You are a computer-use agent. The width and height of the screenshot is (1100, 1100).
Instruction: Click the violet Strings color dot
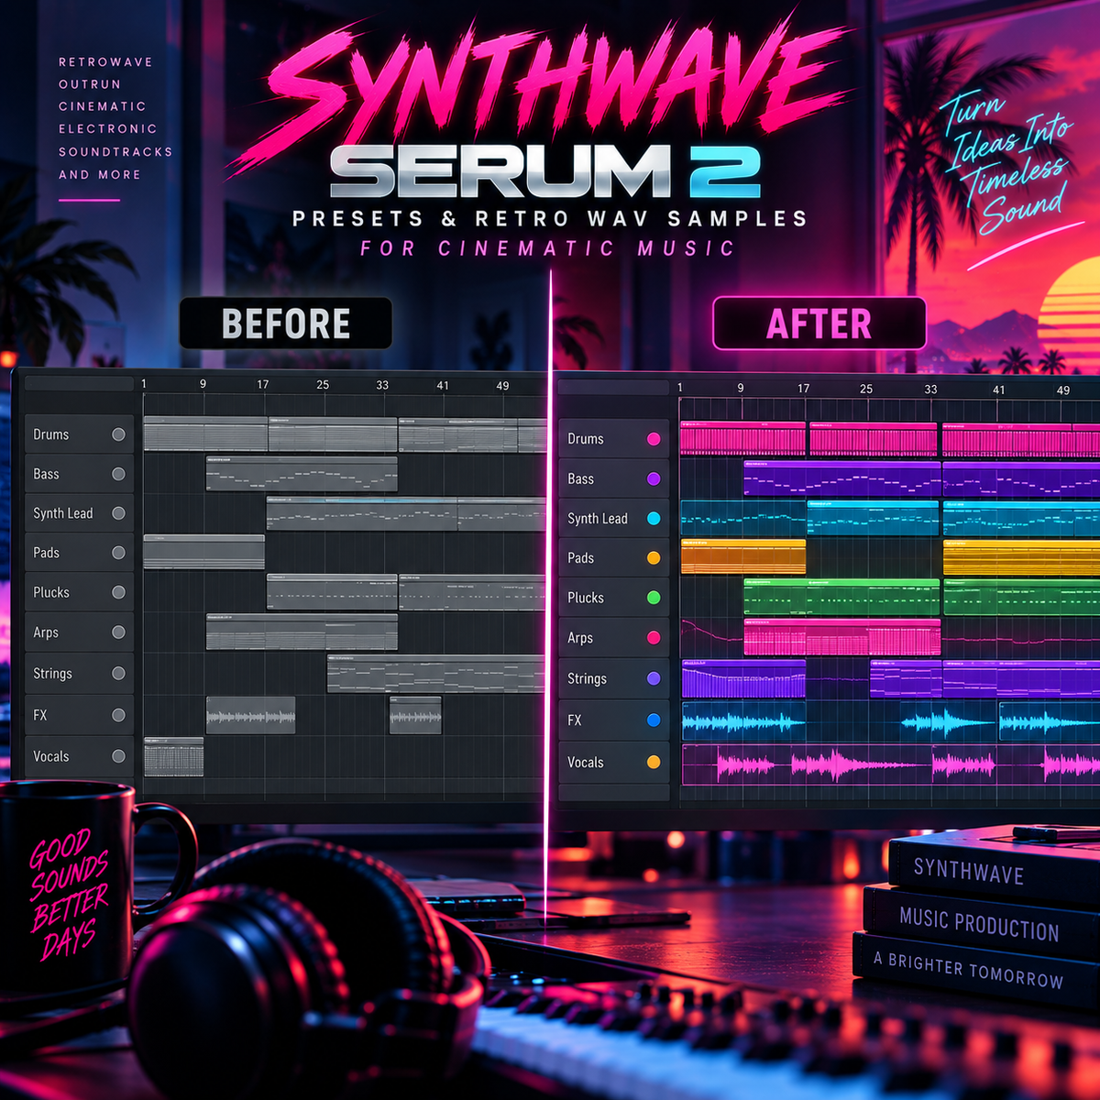pyautogui.click(x=654, y=678)
